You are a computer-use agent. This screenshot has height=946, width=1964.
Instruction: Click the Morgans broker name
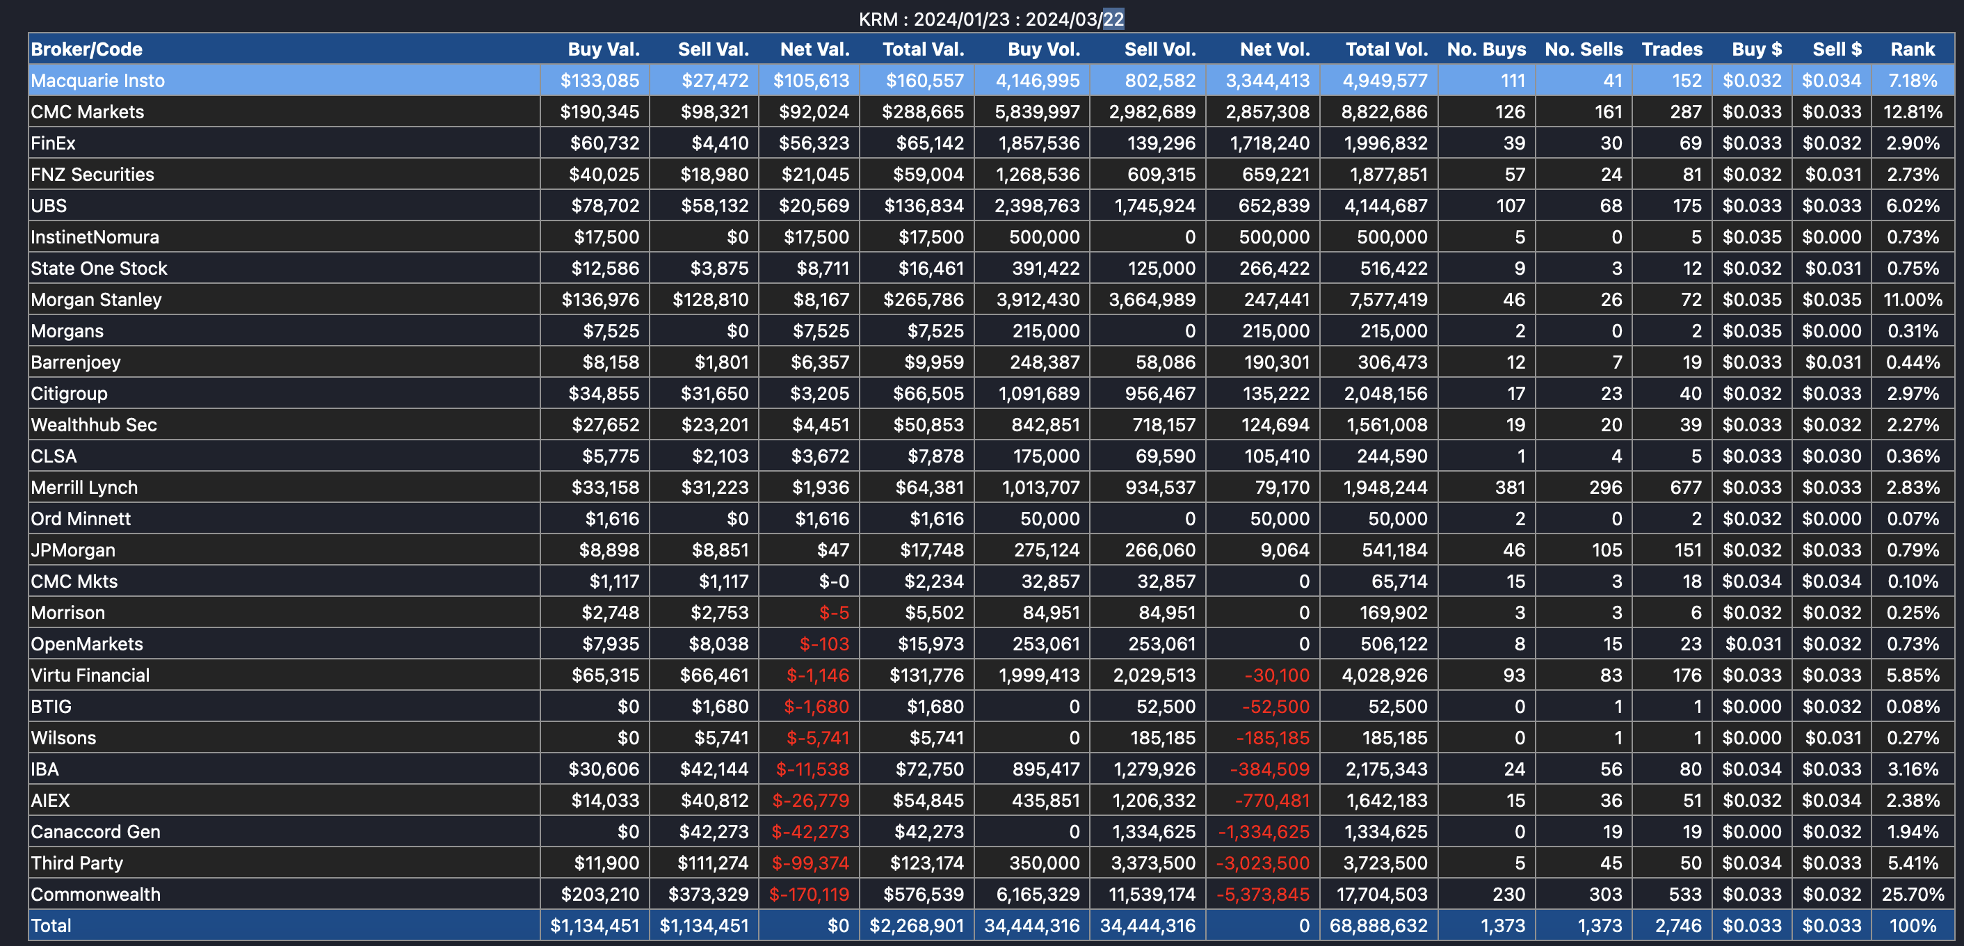point(67,331)
